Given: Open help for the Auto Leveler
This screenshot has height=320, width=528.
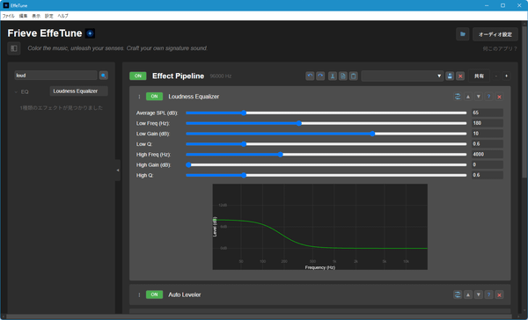Looking at the screenshot, I should point(488,295).
